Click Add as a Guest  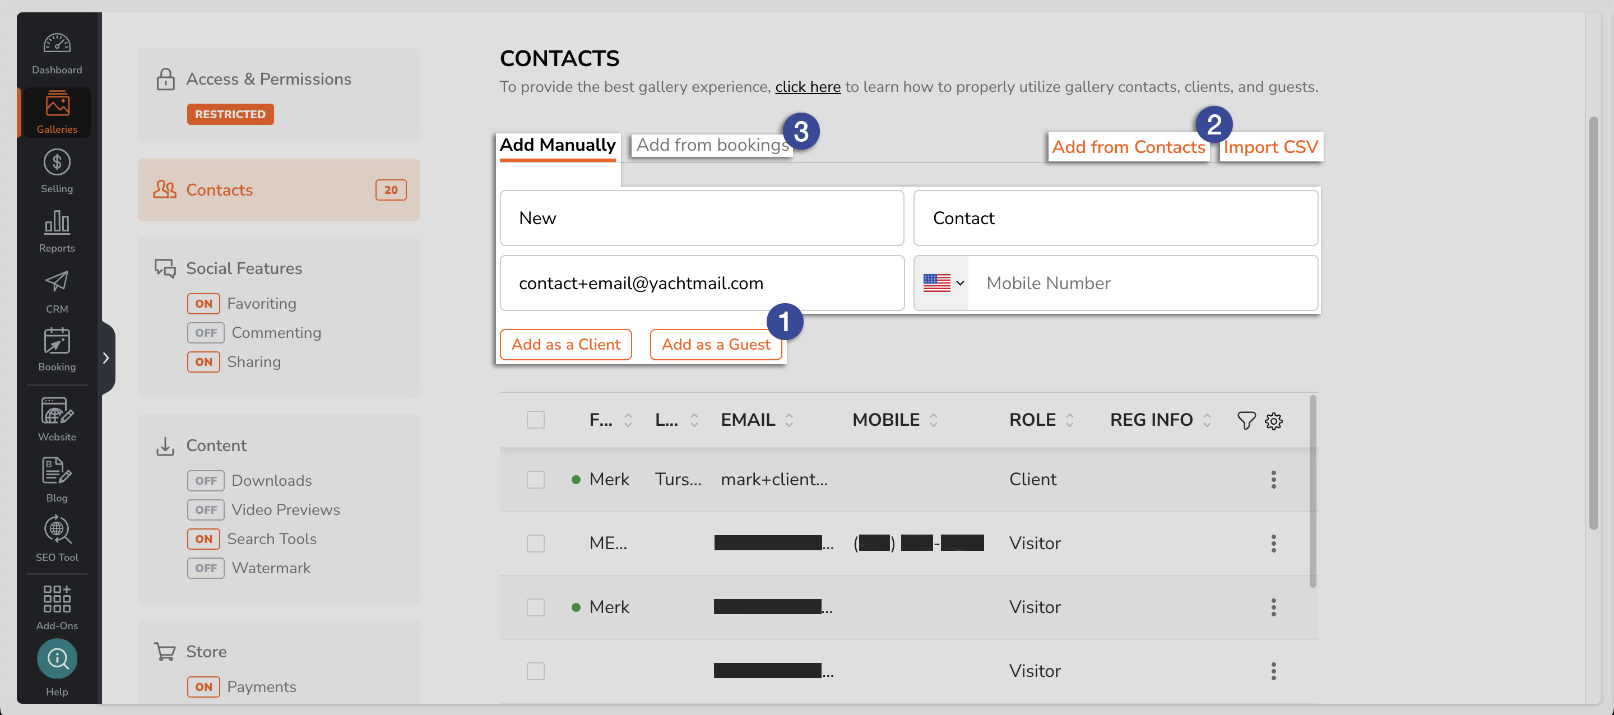click(716, 344)
